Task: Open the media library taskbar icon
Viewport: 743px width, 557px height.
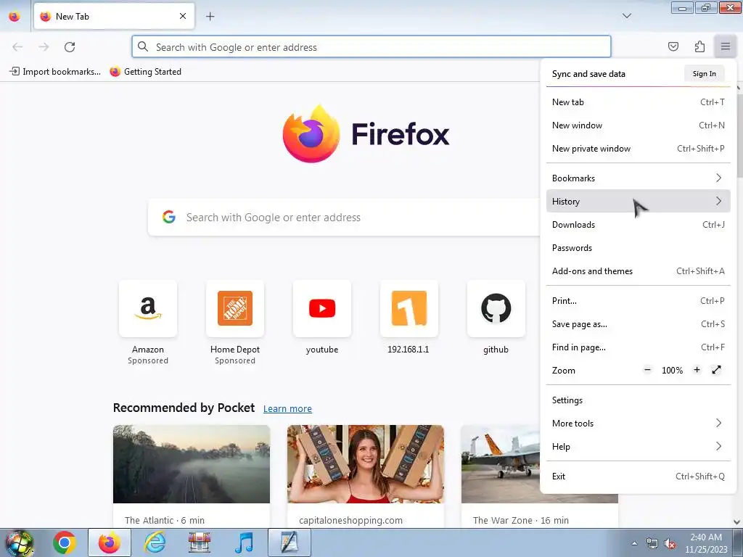Action: coord(200,542)
